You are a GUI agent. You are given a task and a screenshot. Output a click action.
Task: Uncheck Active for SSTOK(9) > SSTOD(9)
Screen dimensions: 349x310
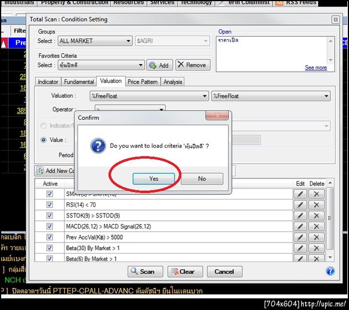point(49,215)
